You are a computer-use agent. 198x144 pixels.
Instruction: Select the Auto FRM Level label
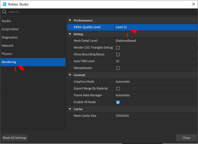[84, 61]
